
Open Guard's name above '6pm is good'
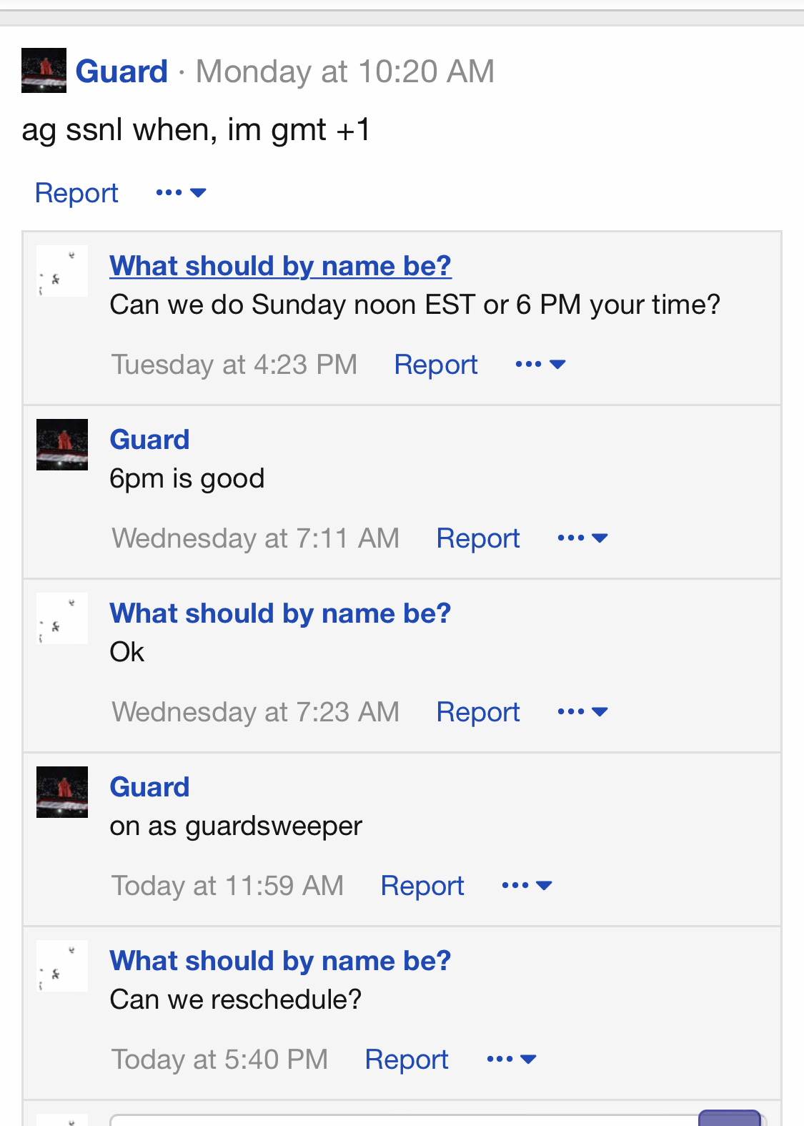[149, 440]
